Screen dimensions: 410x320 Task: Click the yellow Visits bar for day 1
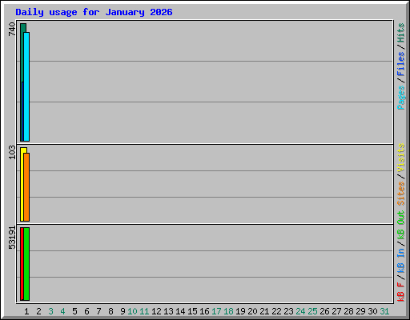[22, 184]
